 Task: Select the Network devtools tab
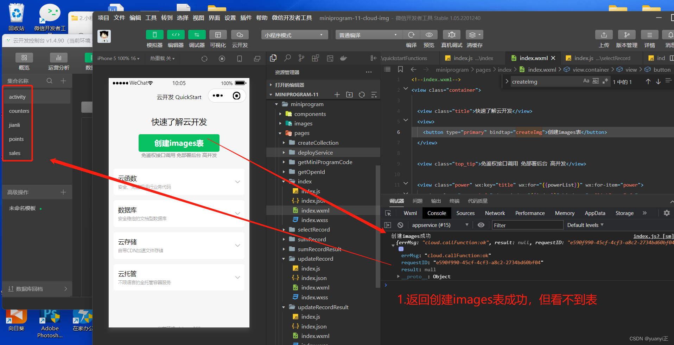[x=495, y=213]
